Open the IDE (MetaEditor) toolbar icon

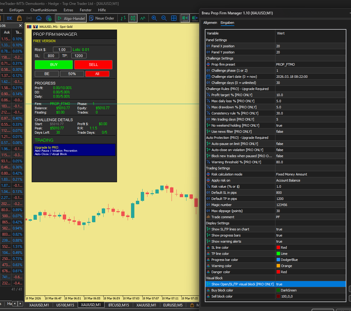point(9,18)
